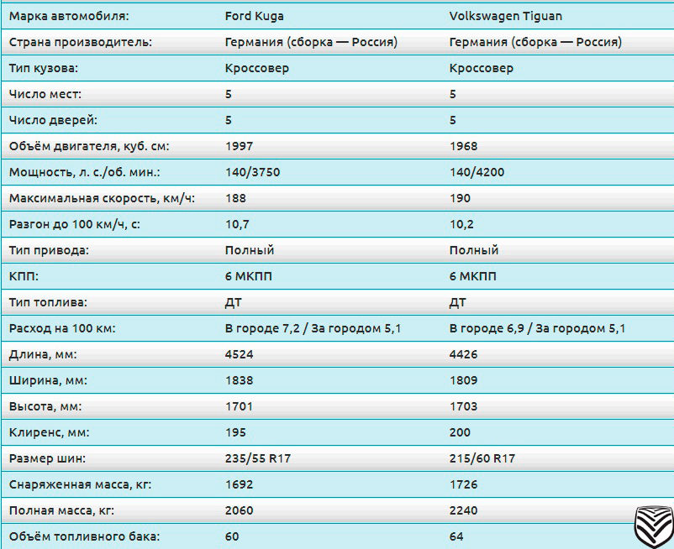This screenshot has height=549, width=674.
Task: Select gross weight value 2240
Action: tap(463, 510)
